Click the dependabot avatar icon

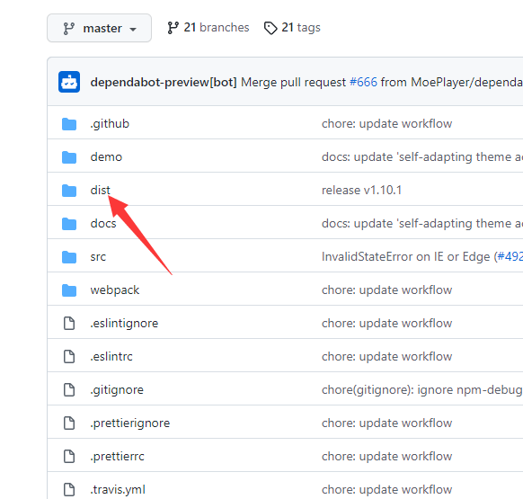point(69,82)
